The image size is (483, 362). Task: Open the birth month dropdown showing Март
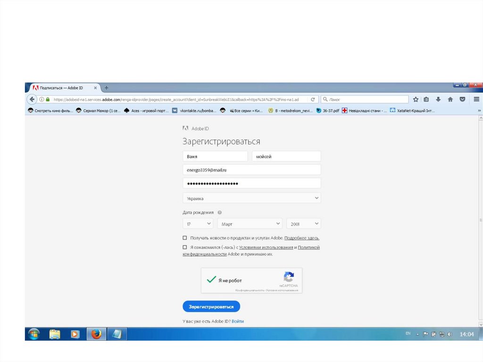250,224
